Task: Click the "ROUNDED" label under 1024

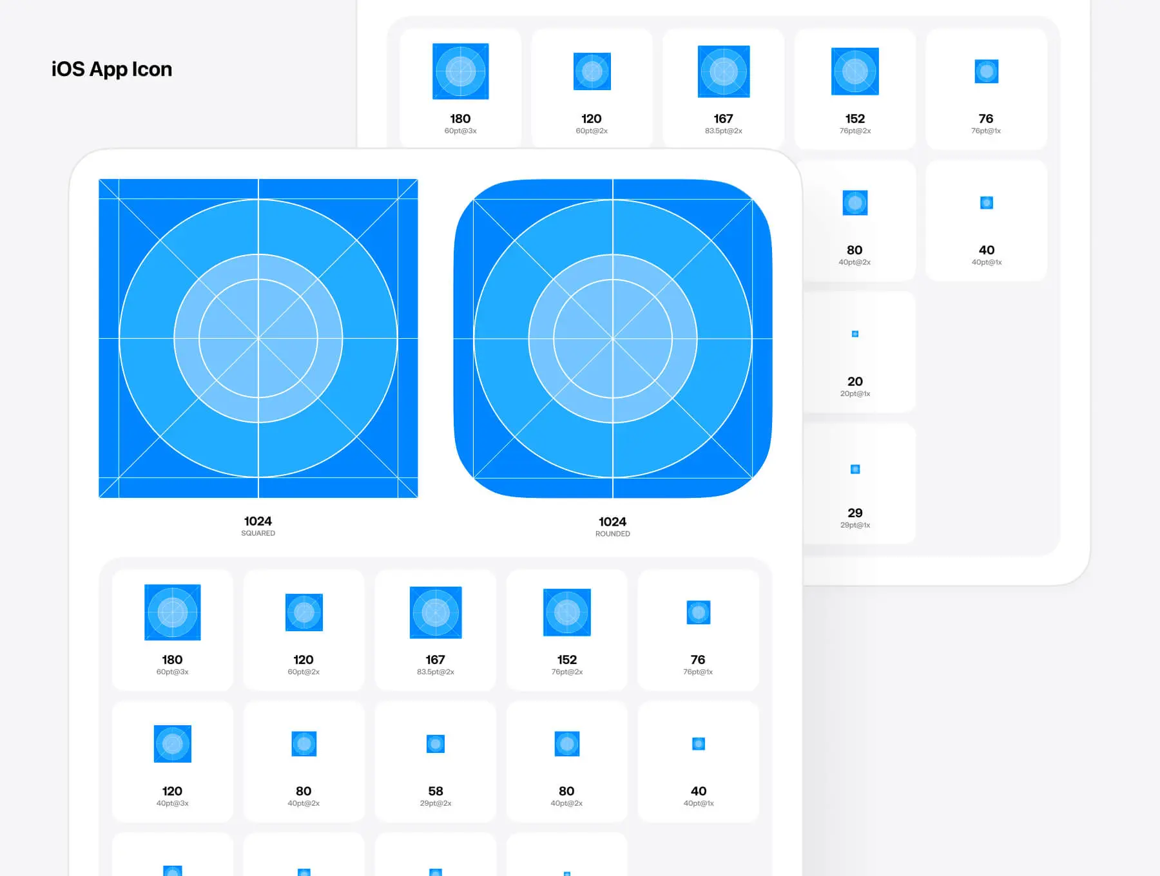Action: 612,534
